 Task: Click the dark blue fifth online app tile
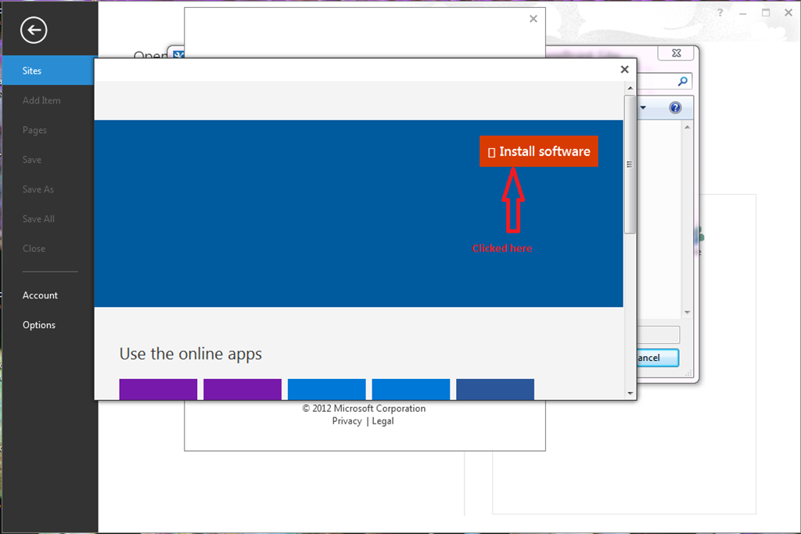(495, 389)
